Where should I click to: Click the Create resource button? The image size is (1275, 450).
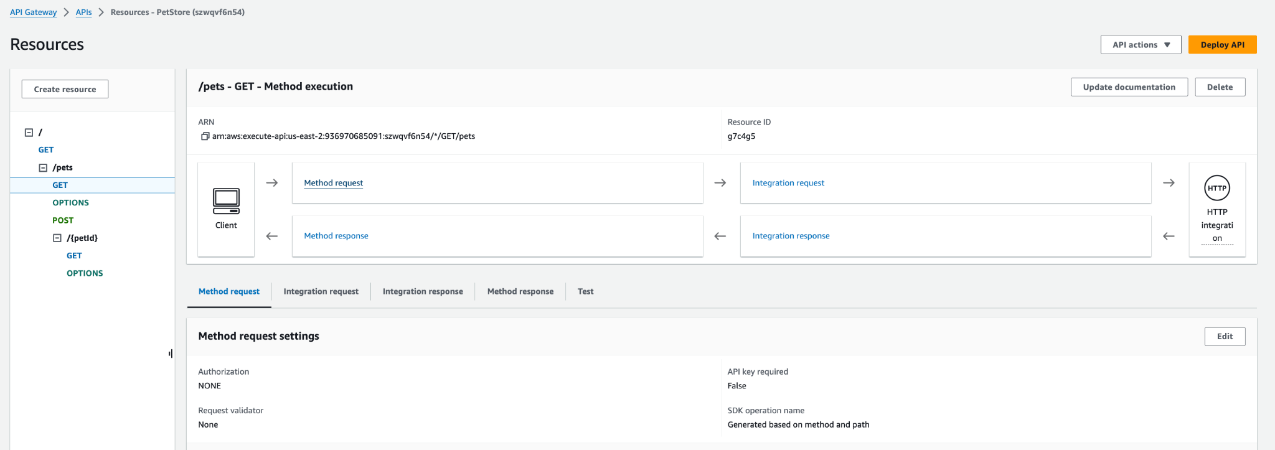click(x=65, y=89)
